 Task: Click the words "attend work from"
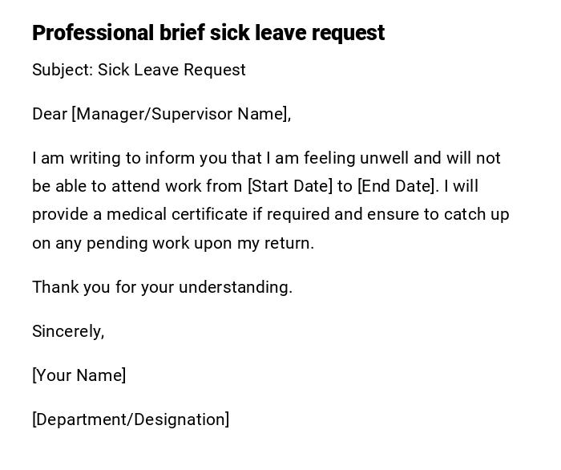(176, 186)
